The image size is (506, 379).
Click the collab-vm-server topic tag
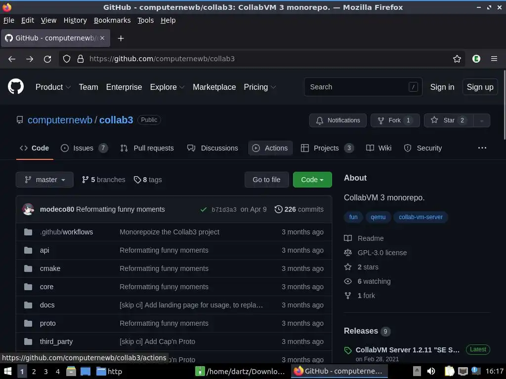point(421,217)
